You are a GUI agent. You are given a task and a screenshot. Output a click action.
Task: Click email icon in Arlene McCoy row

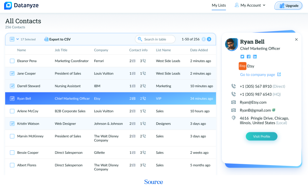[x=134, y=111]
